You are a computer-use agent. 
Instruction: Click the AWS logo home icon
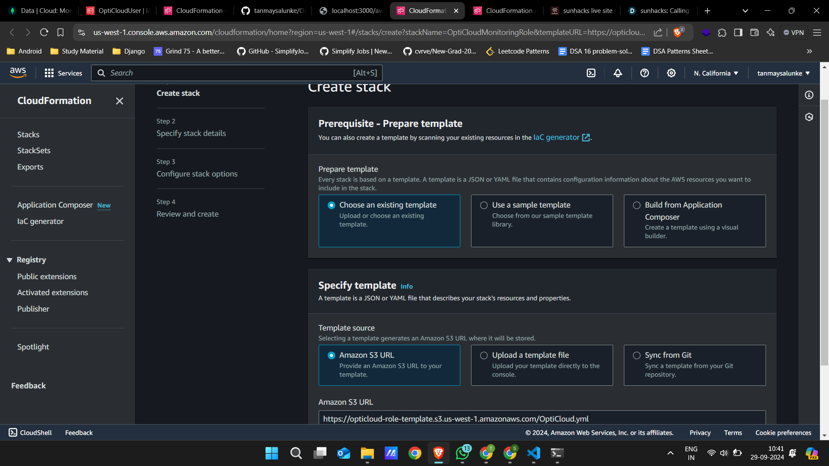tap(18, 72)
